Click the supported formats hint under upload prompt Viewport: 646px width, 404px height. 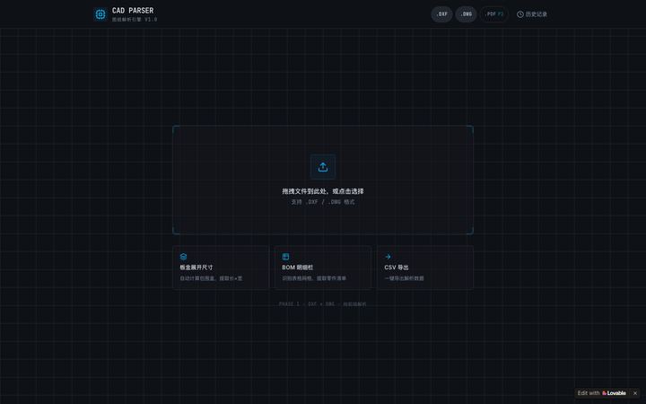[x=323, y=202]
